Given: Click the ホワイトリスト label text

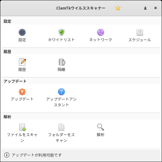Looking at the screenshot, I should coord(61,40).
